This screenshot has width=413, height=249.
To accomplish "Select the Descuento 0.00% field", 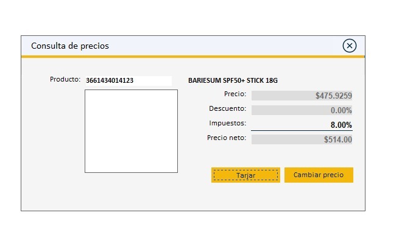I will pos(302,110).
